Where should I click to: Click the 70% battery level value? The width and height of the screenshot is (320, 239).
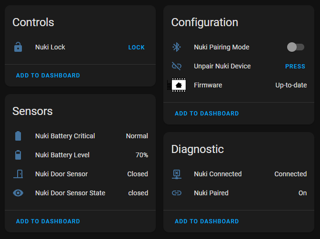[x=142, y=155]
